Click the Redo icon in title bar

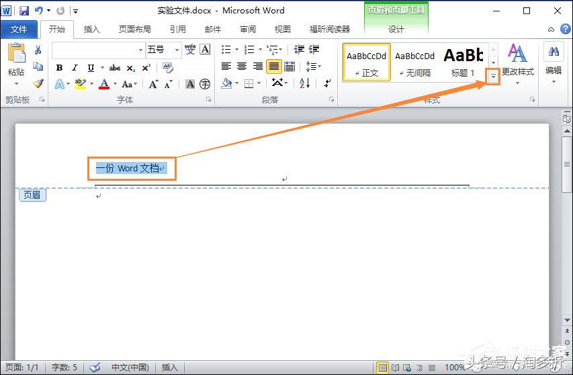60,11
